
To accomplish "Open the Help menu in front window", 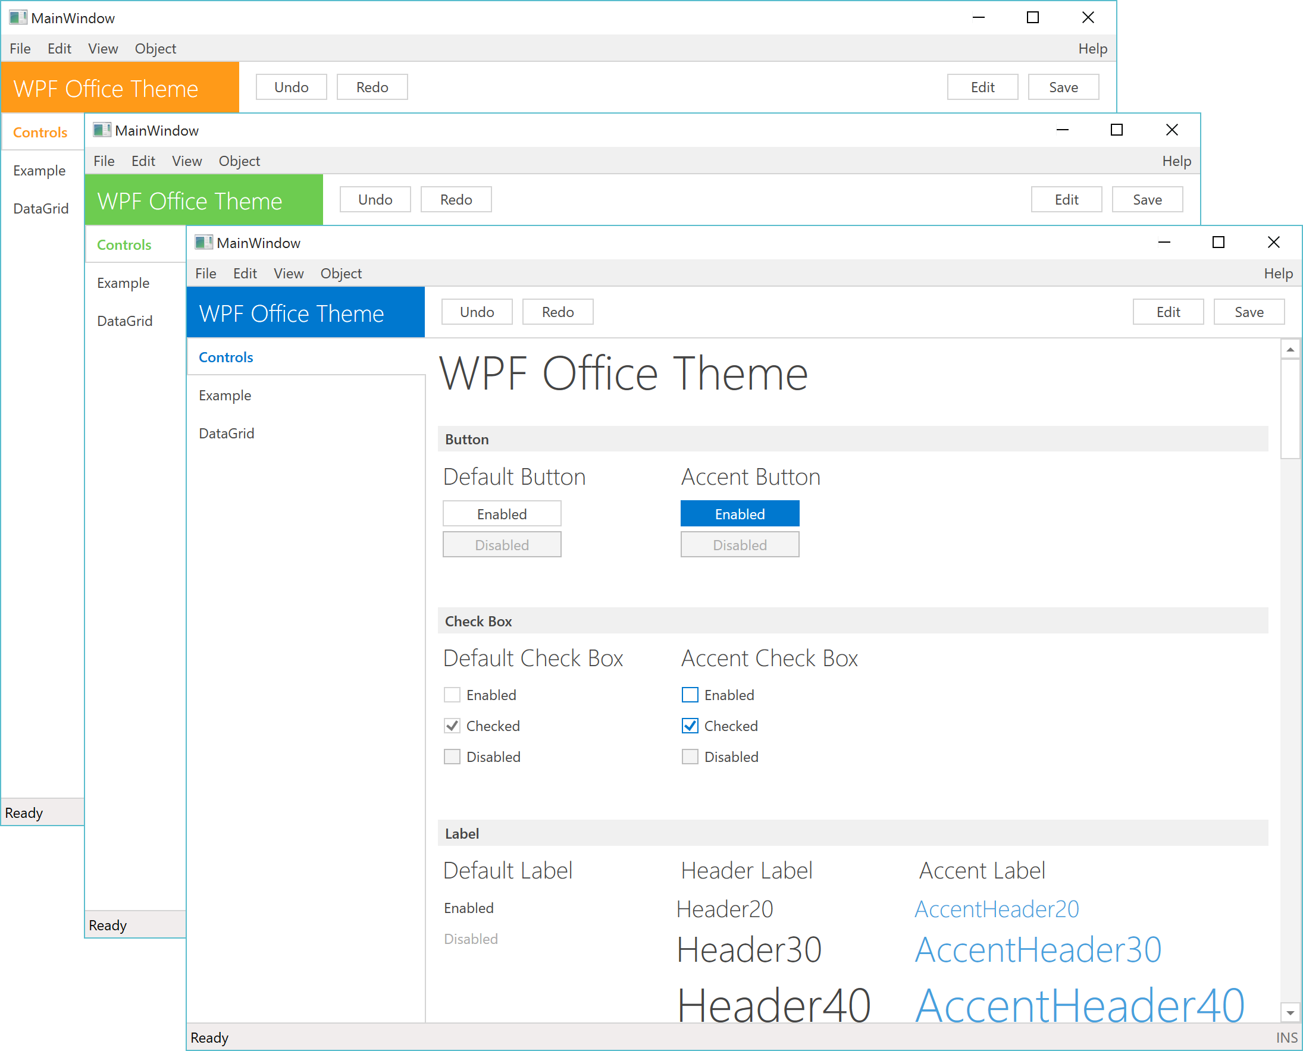I will (x=1277, y=274).
